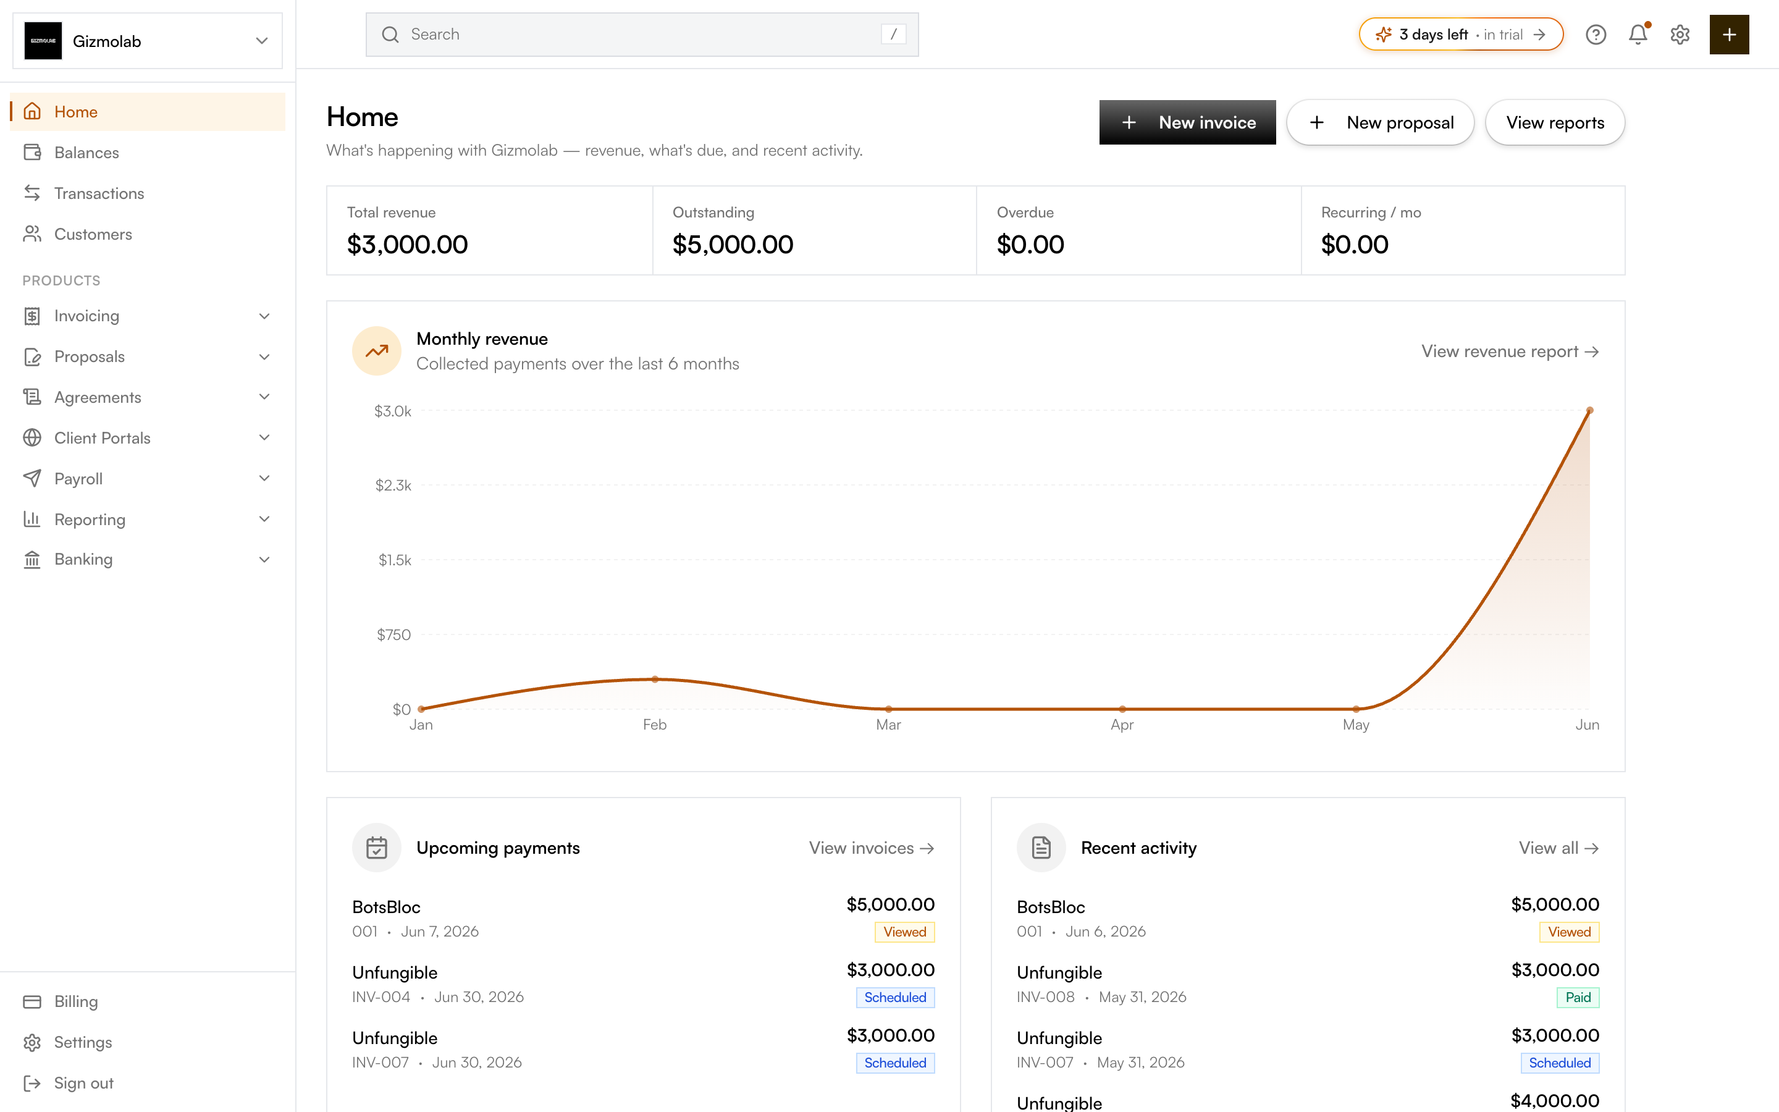Image resolution: width=1779 pixels, height=1112 pixels.
Task: Click the Client Portals globe icon
Action: [32, 437]
